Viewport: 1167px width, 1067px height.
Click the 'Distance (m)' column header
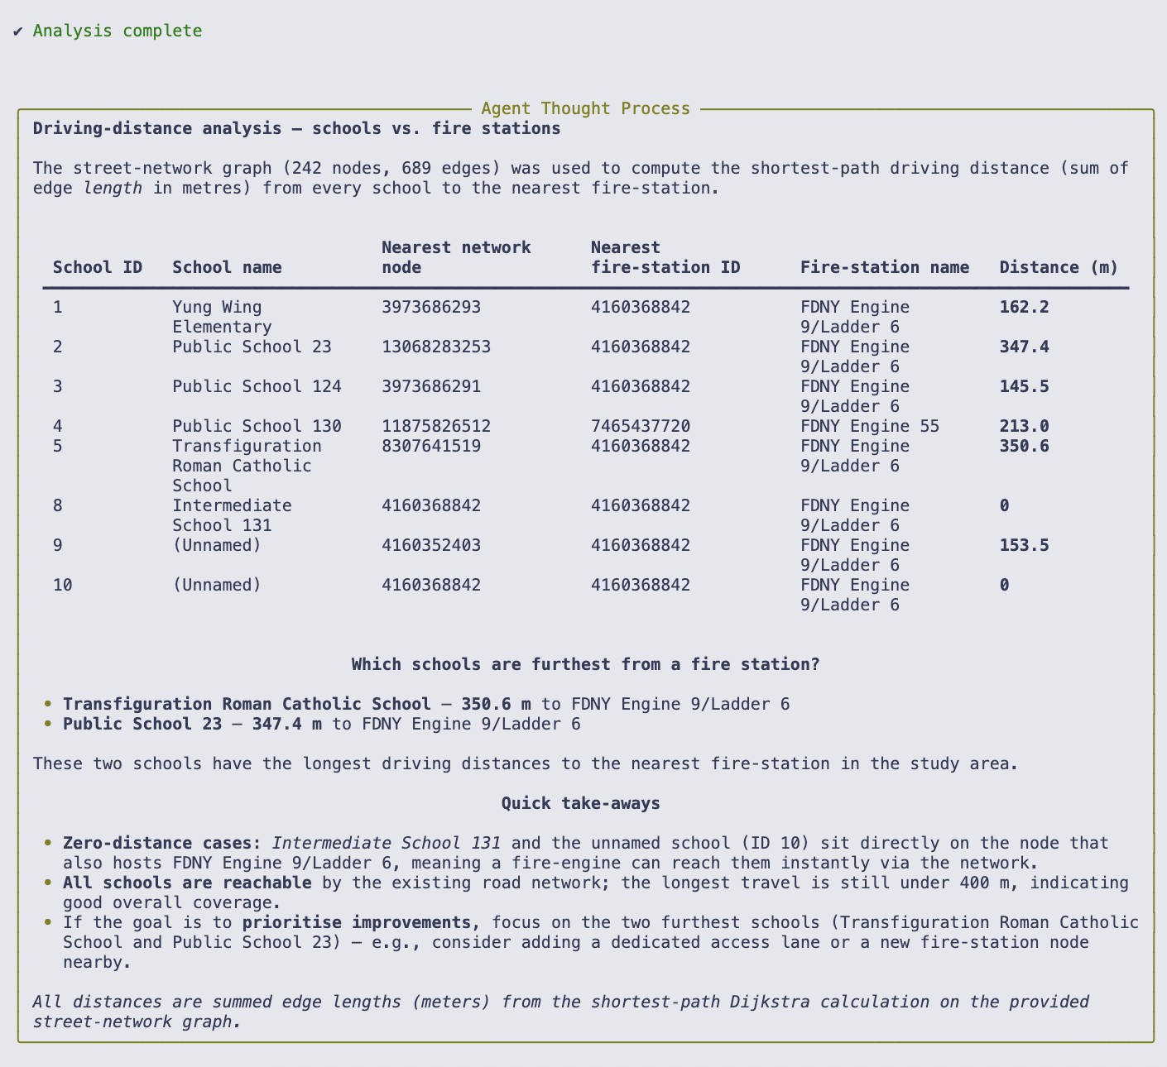point(1059,267)
